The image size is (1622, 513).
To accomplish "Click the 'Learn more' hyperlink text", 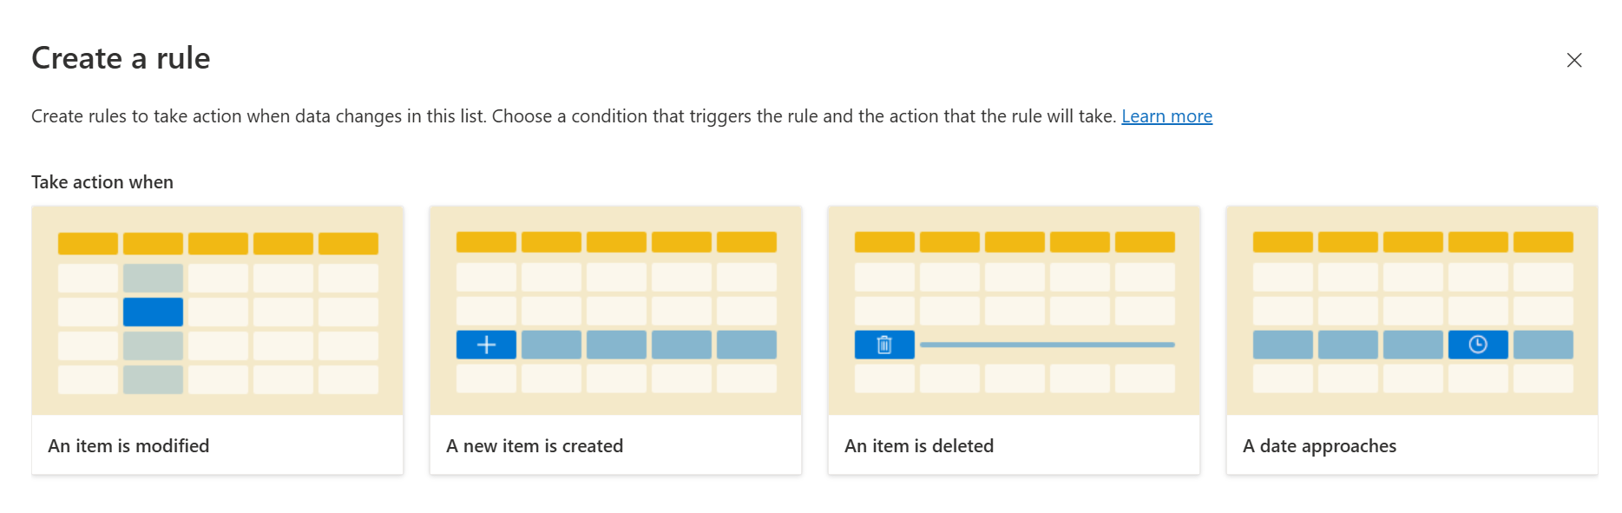I will click(x=1166, y=115).
